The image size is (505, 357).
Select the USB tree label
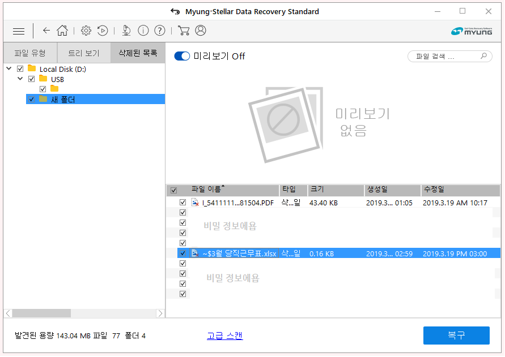click(57, 79)
